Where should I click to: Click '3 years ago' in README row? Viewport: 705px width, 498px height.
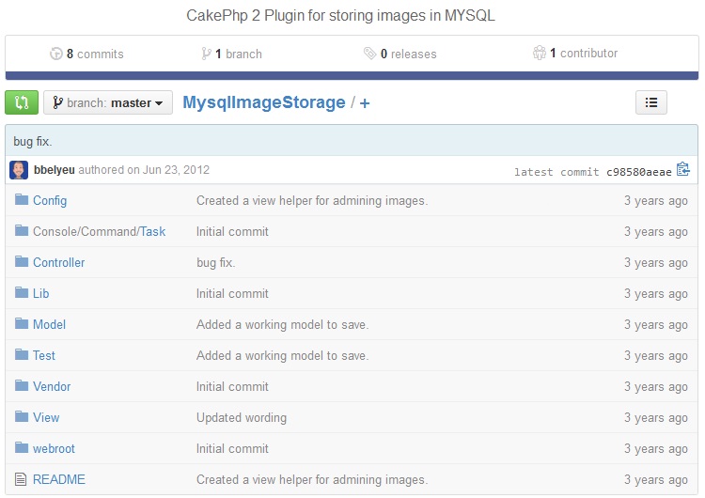(x=656, y=479)
